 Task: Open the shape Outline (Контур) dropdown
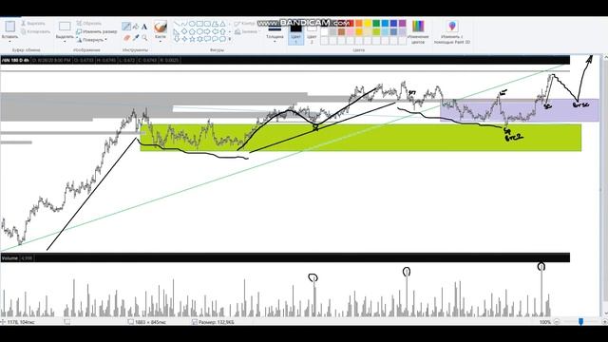[246, 24]
